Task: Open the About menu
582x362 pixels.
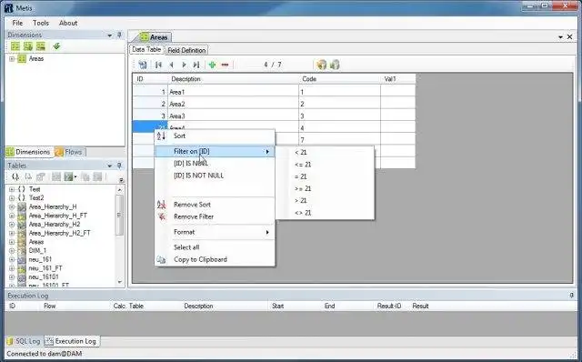Action: pos(68,23)
